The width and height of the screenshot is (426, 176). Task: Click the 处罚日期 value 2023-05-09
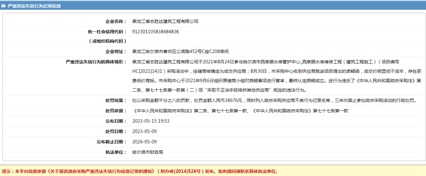(144, 131)
